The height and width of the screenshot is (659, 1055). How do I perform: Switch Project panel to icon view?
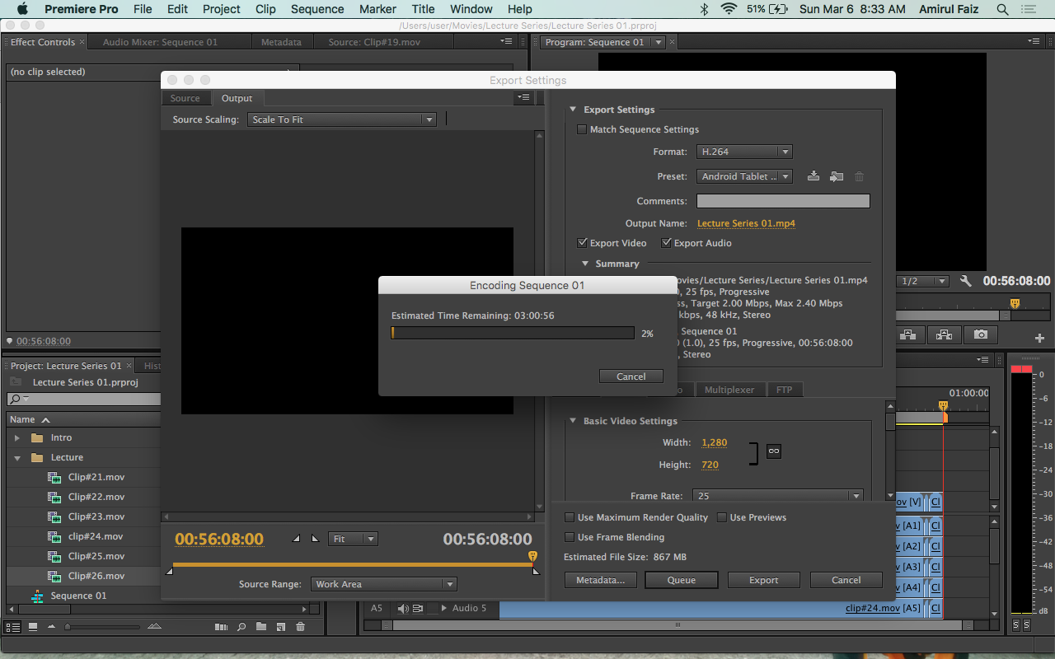pos(33,627)
